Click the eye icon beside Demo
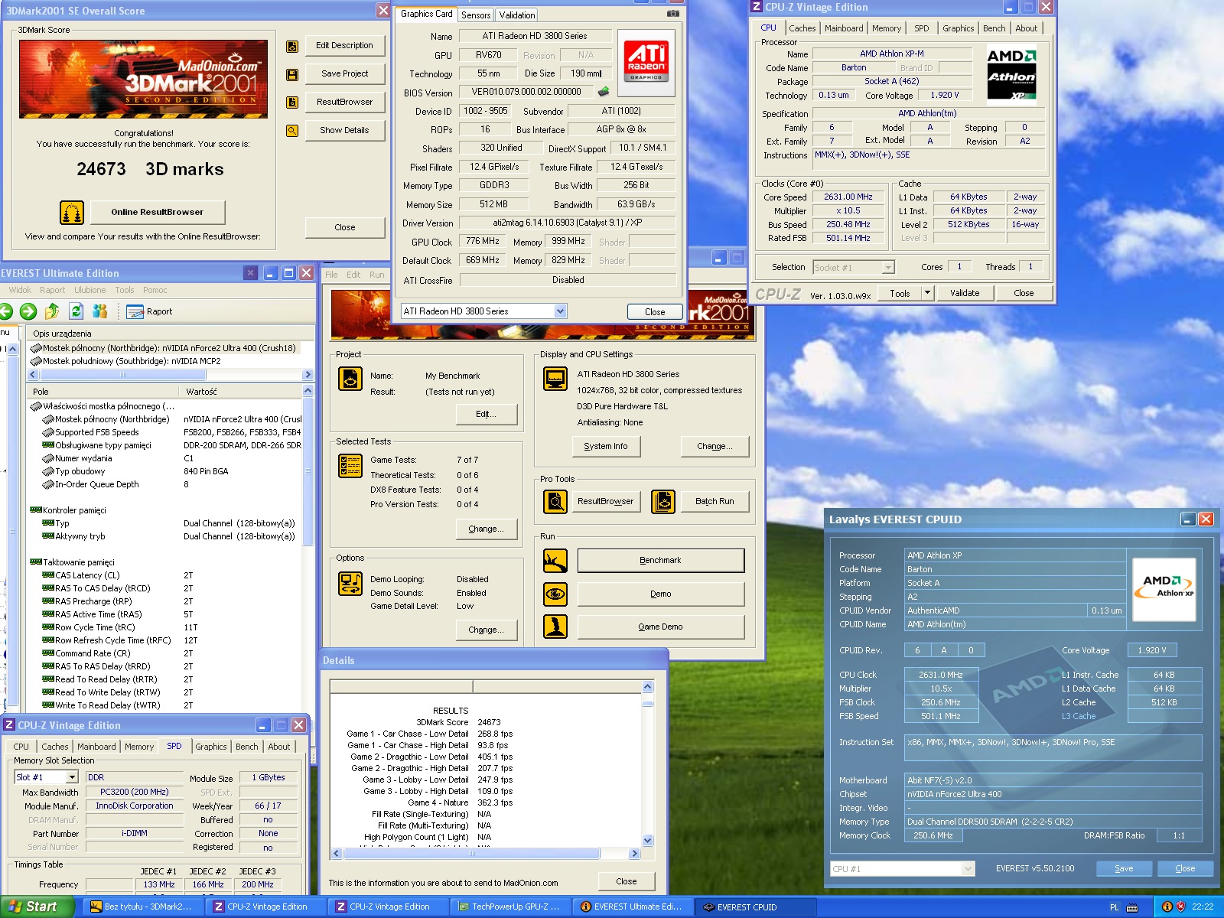 (x=555, y=594)
